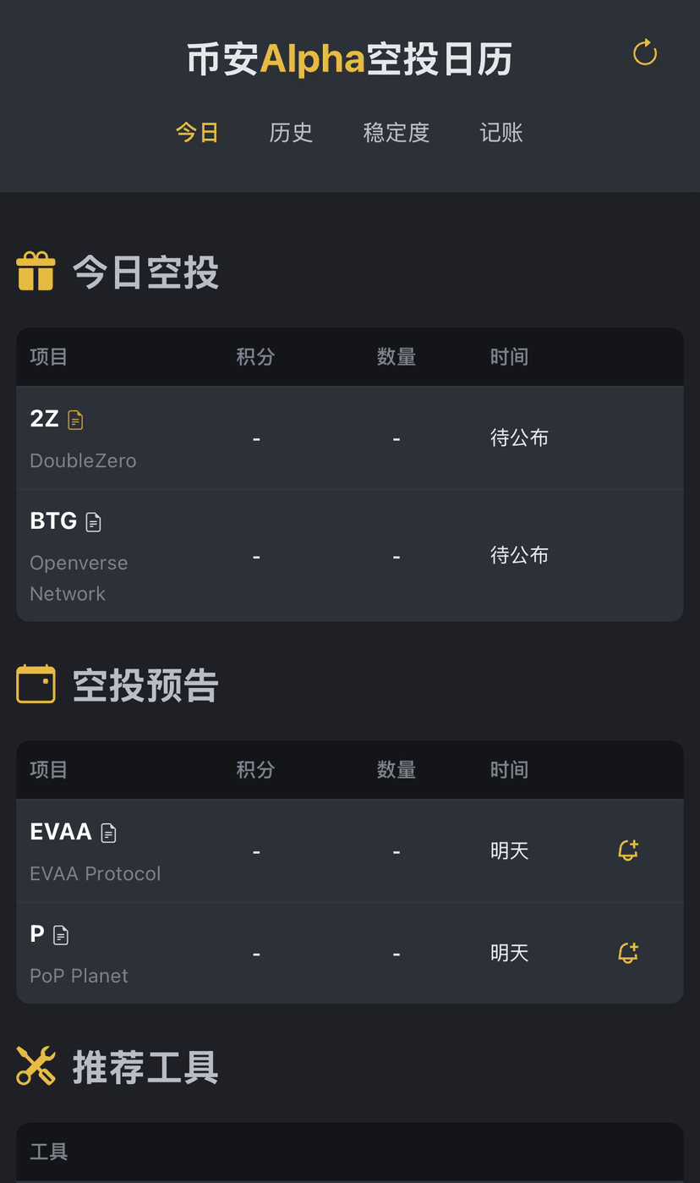Open the EVAA document details icon

point(108,833)
